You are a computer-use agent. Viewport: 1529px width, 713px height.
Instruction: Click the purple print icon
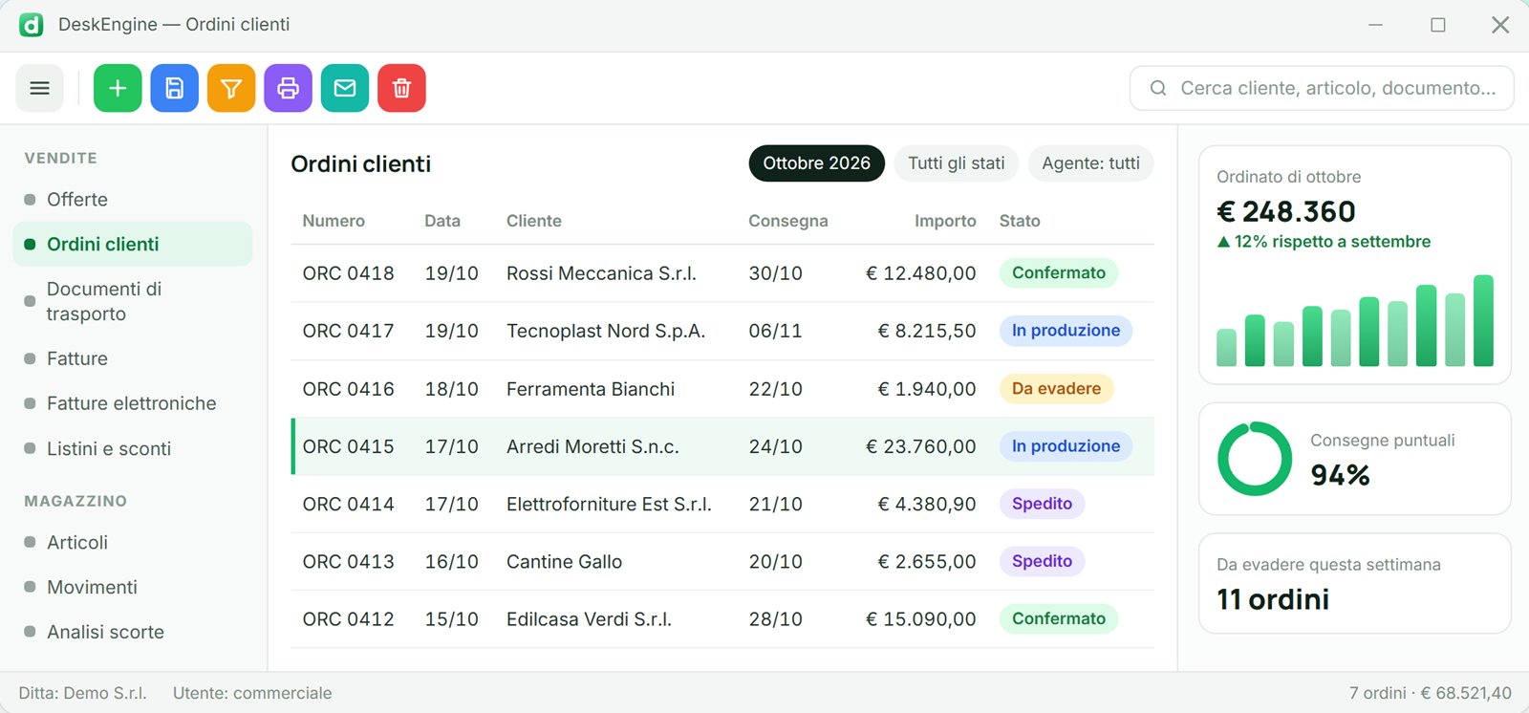288,88
